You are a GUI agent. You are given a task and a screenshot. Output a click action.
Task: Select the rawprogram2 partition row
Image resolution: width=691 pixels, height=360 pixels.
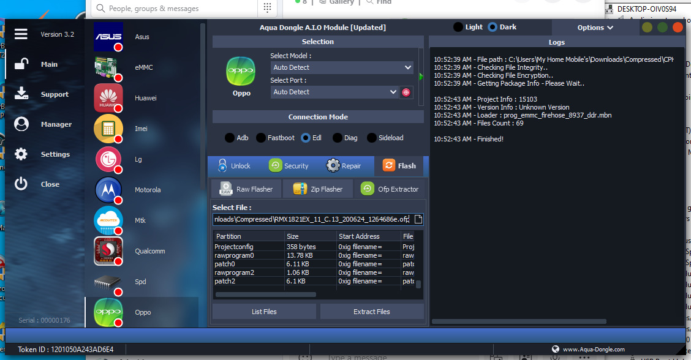click(x=314, y=272)
